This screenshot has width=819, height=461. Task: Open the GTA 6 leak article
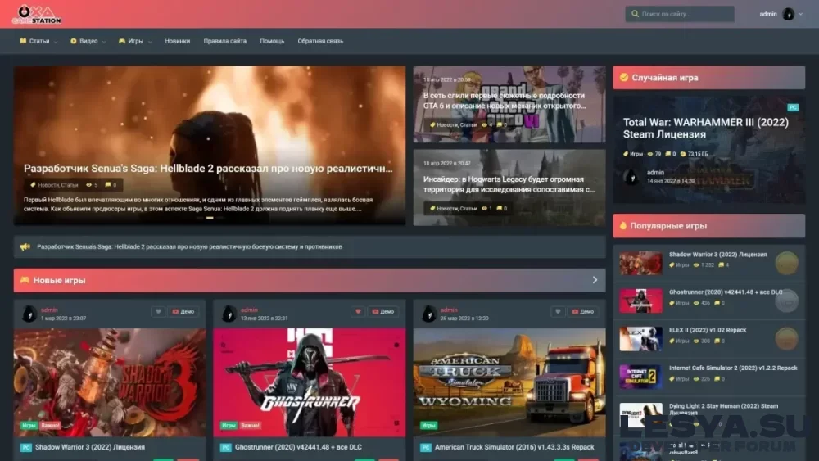pyautogui.click(x=504, y=100)
